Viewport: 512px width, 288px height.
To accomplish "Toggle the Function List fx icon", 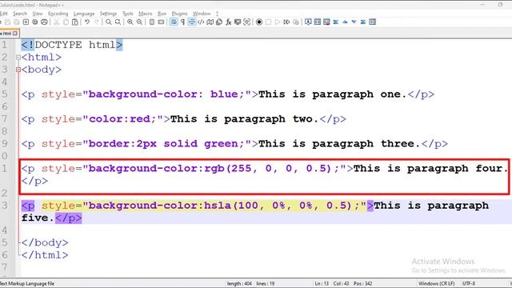I will (x=229, y=22).
